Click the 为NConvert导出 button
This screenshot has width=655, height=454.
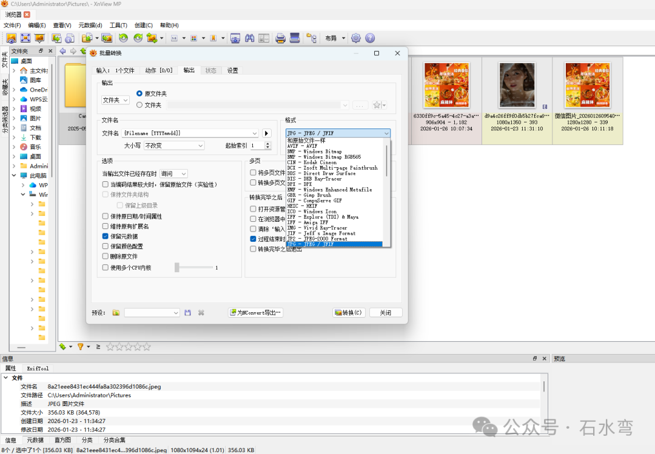pos(256,312)
